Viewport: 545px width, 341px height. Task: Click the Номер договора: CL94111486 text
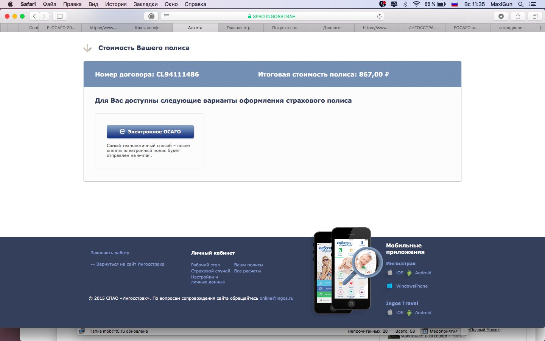click(x=147, y=74)
